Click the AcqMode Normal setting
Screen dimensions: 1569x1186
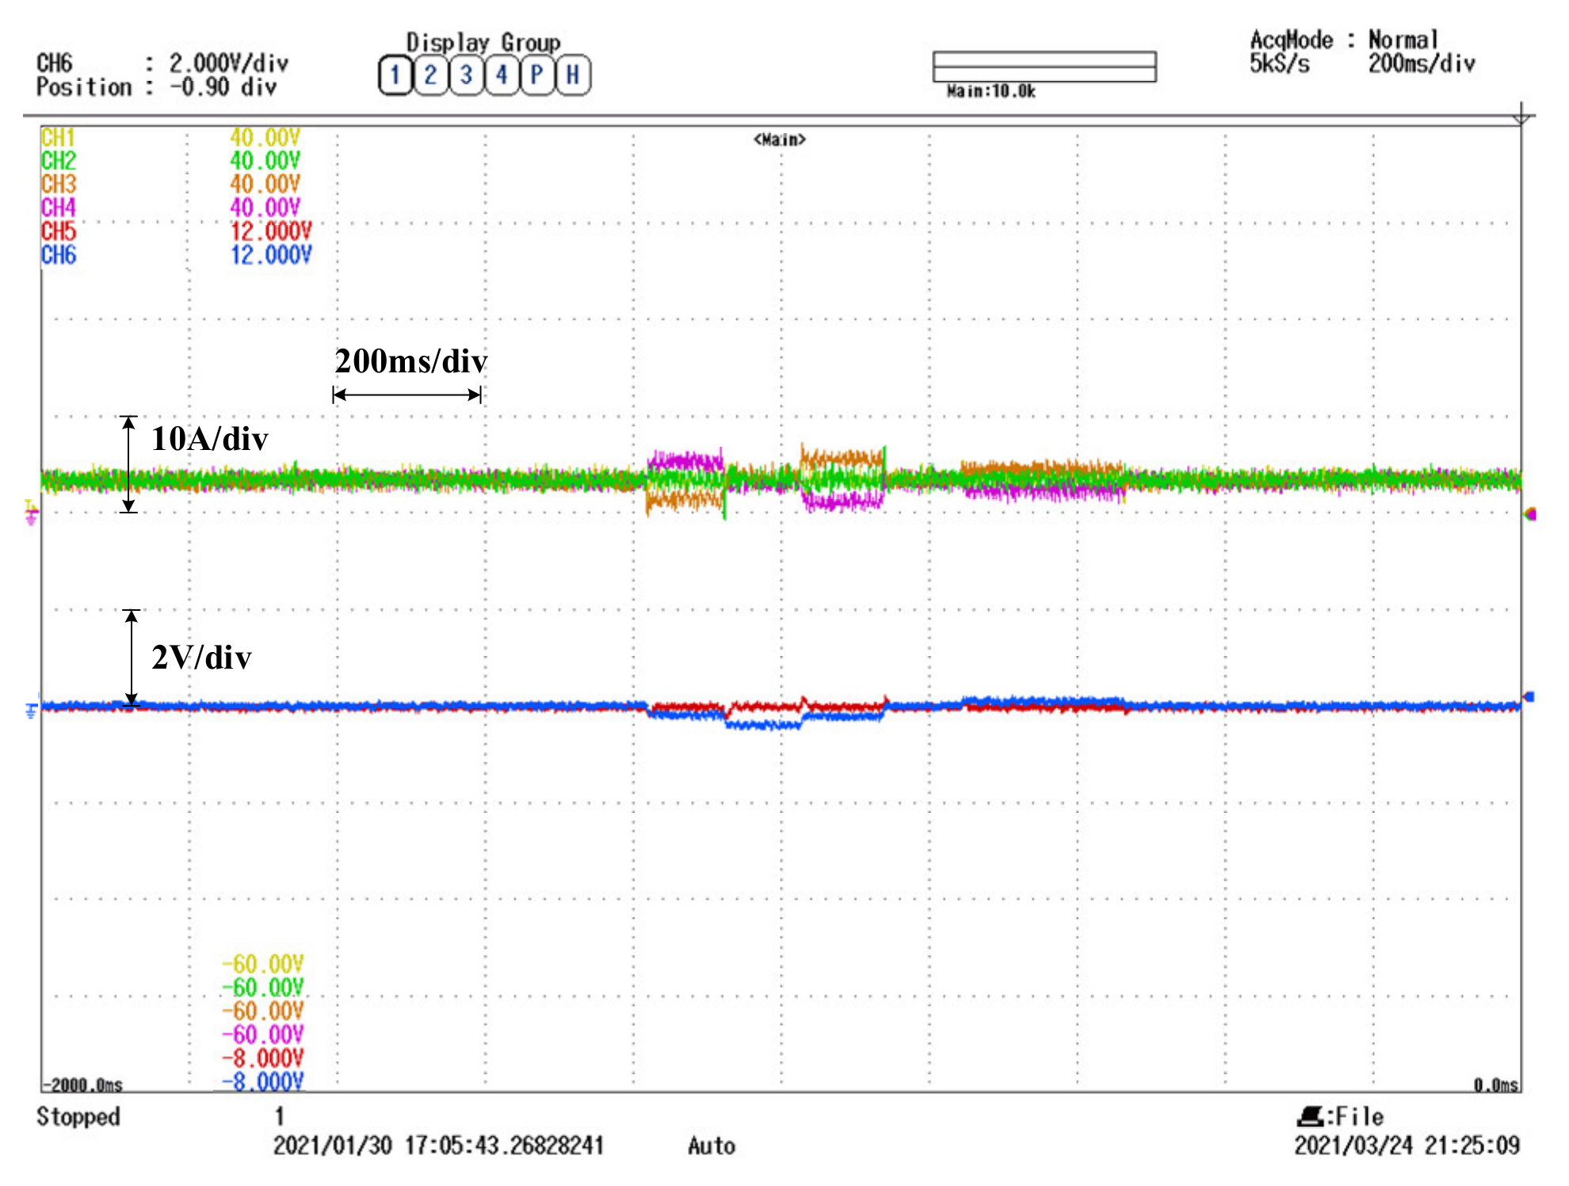click(1403, 40)
